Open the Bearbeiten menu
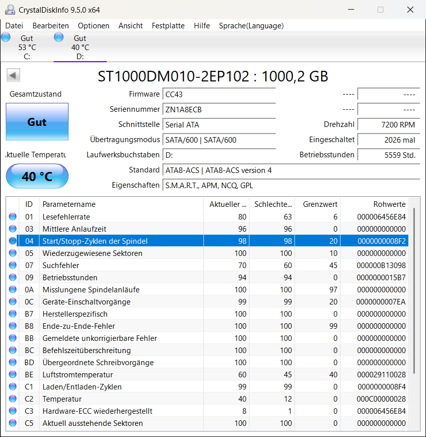The image size is (426, 437). tap(51, 26)
